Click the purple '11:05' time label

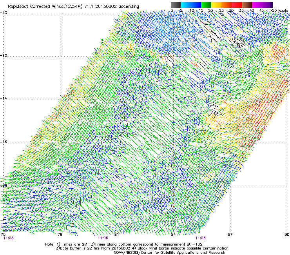tap(8, 238)
